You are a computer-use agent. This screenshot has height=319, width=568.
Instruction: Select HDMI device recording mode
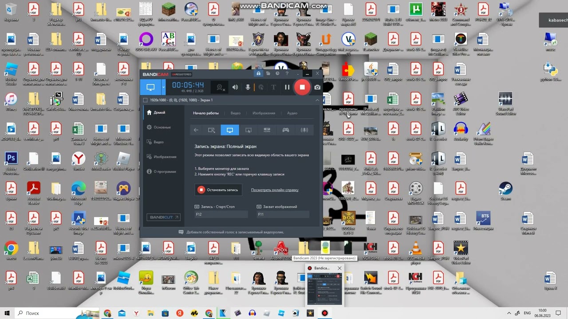(267, 130)
